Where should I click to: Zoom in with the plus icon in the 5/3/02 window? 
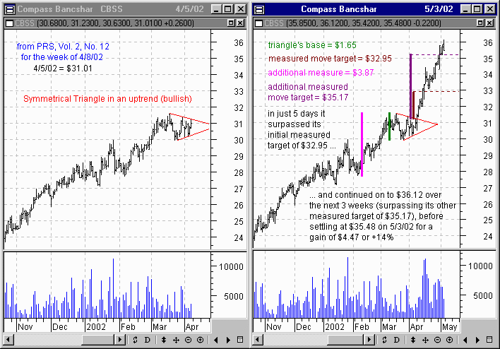pyautogui.click(x=449, y=340)
